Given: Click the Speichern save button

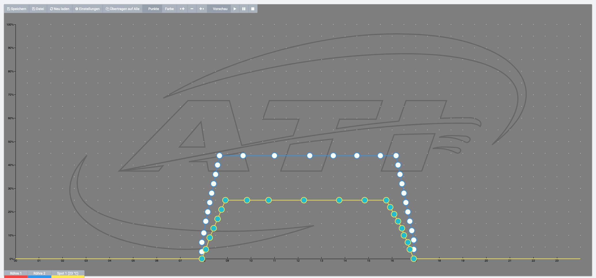Looking at the screenshot, I should 17,9.
